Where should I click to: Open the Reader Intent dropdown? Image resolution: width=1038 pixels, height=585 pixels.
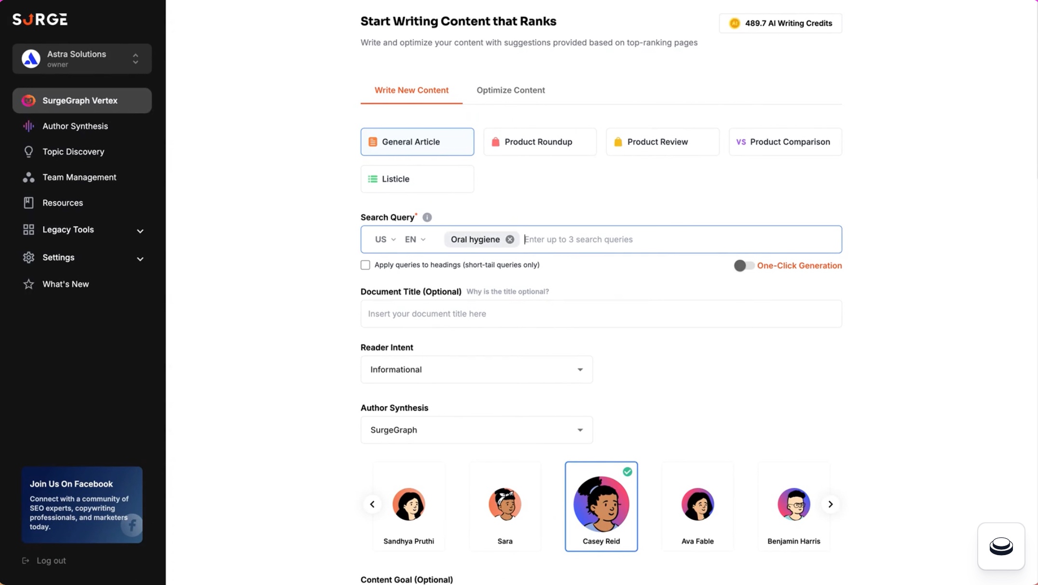pos(476,369)
